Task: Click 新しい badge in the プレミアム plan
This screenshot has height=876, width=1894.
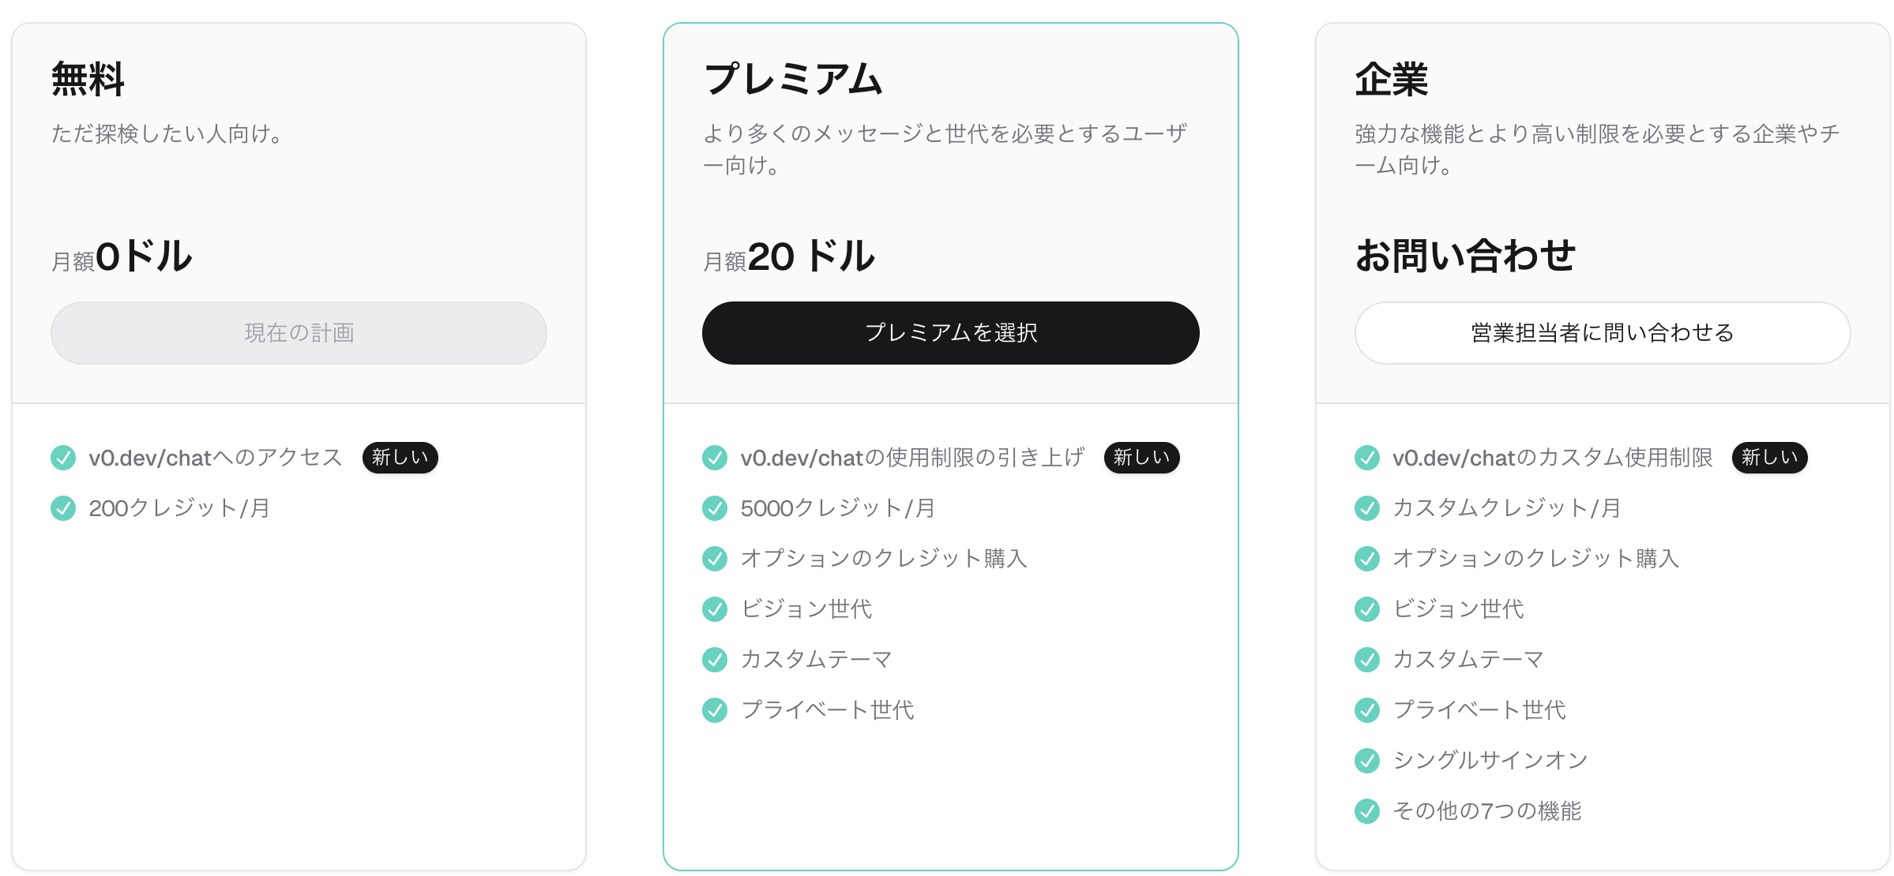Action: (x=1141, y=458)
